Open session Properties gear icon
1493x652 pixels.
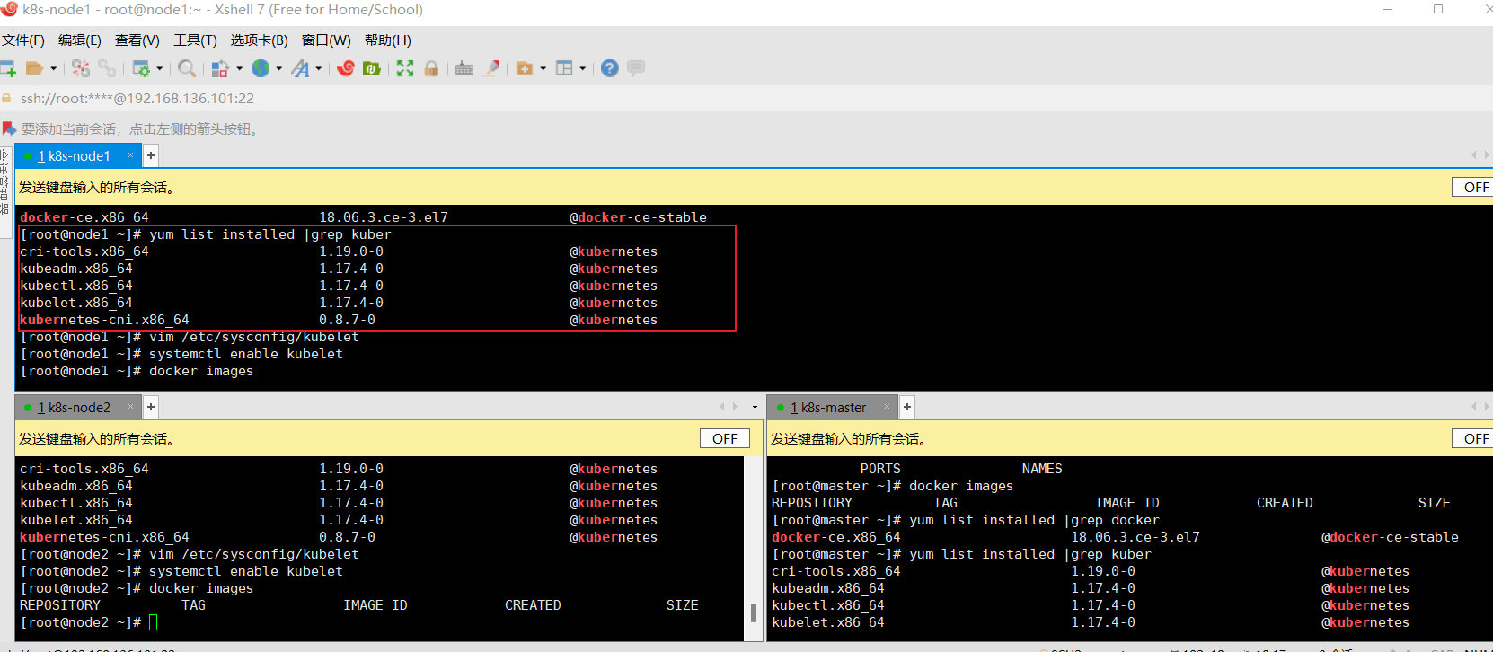pyautogui.click(x=141, y=68)
